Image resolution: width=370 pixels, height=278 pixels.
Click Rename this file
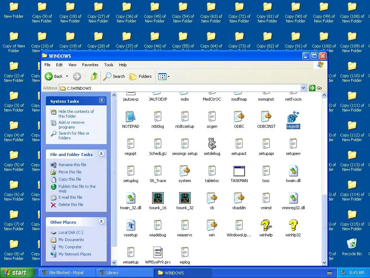pos(72,165)
